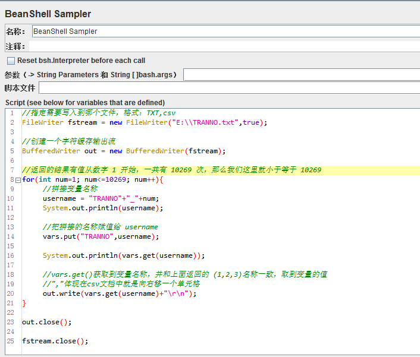
Task: Click the highlighted comment mentioning 10269
Action: [x=171, y=170]
